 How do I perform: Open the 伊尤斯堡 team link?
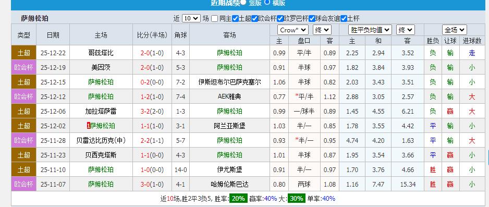coord(229,170)
